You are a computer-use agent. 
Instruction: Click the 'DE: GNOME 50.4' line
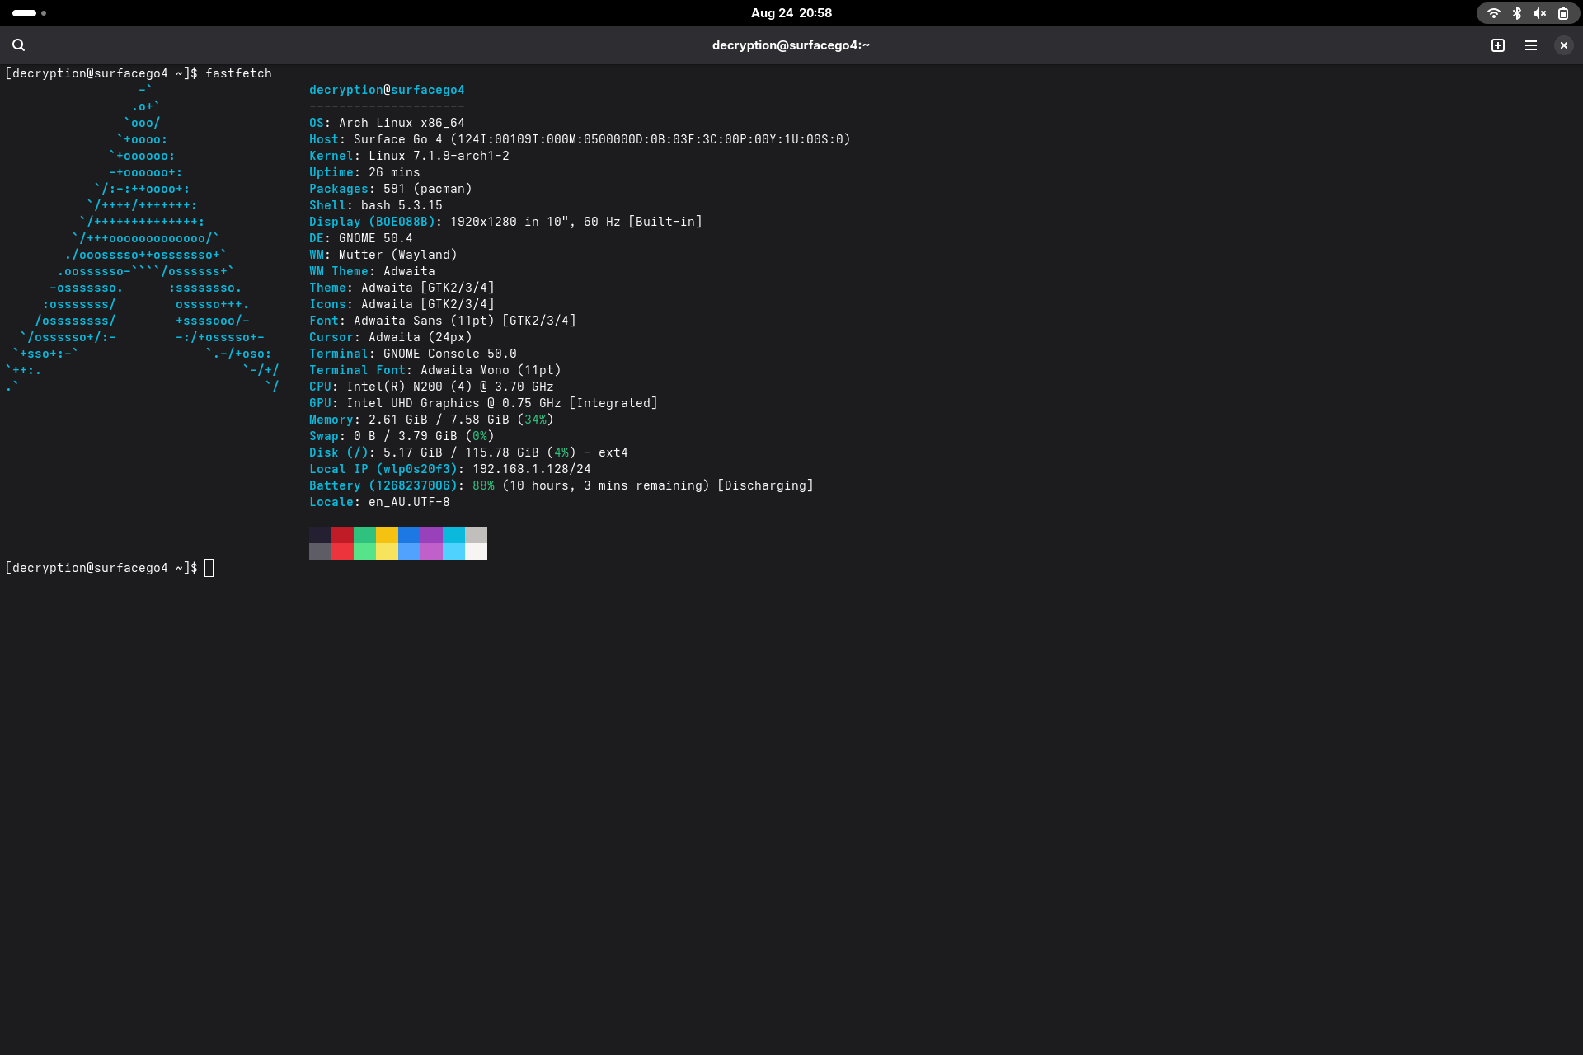pyautogui.click(x=361, y=238)
